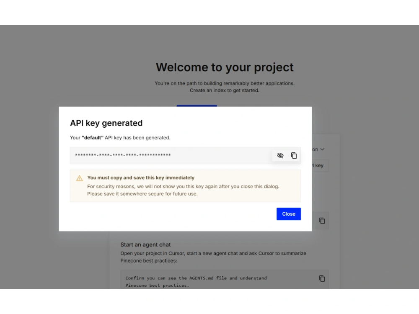This screenshot has width=419, height=314.
Task: Click the warning triangle icon
Action: [79, 178]
